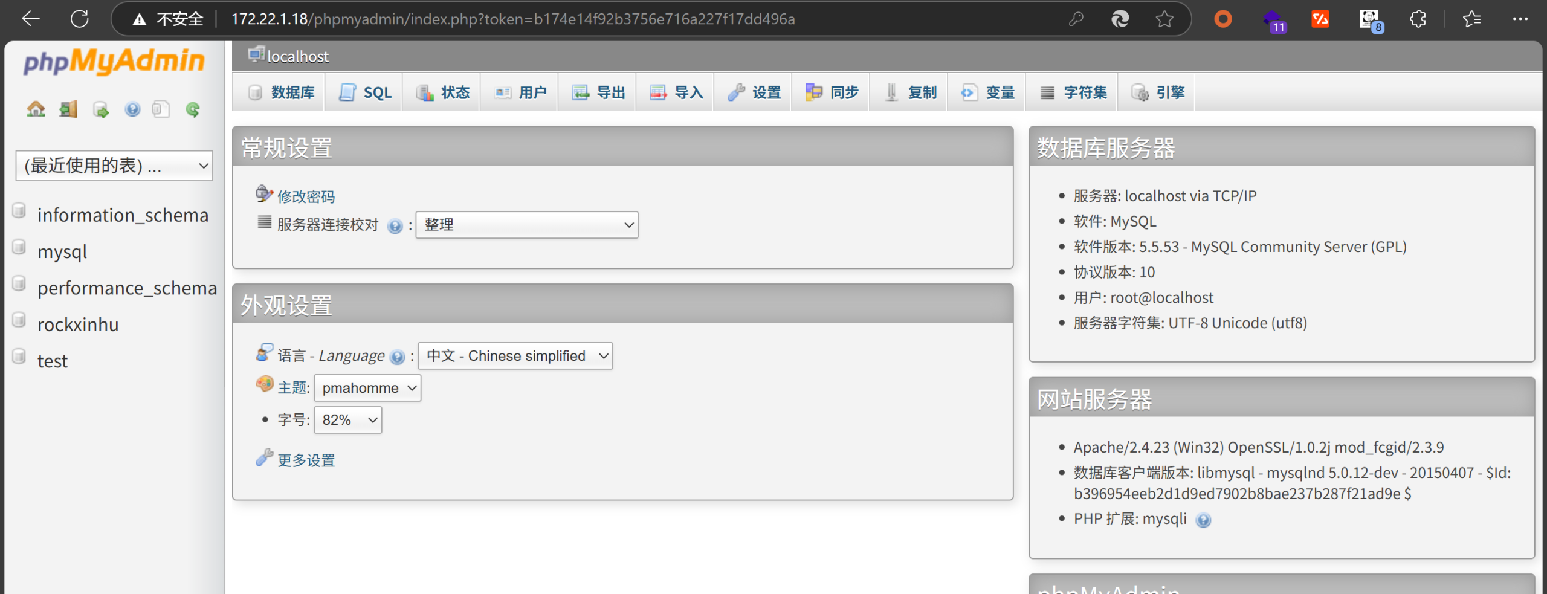Click text '软件版本: 5.5.53 - MySQL Community Server (GPL)'
Screen dimensions: 1547x594
coord(1240,247)
